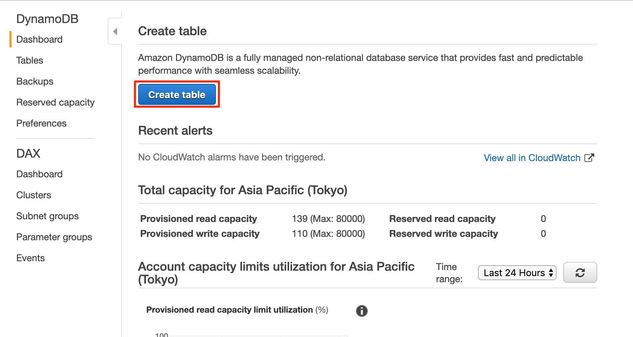Go to DAX Clusters
This screenshot has width=633, height=337.
tap(34, 195)
